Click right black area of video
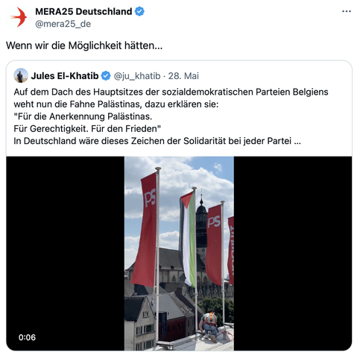This screenshot has height=355, width=360. 293,254
